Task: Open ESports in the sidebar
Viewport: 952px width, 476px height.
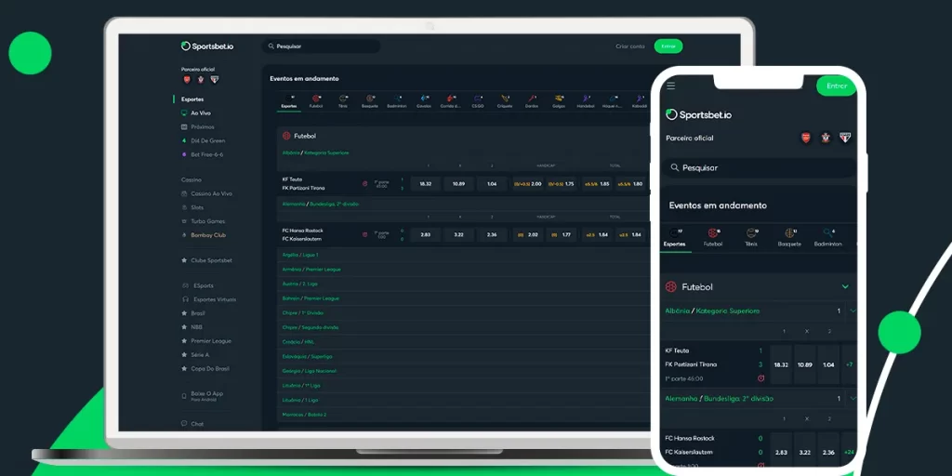Action: pos(197,285)
